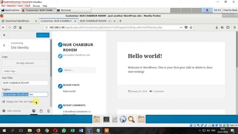Click the Site Title input field

coord(25,83)
